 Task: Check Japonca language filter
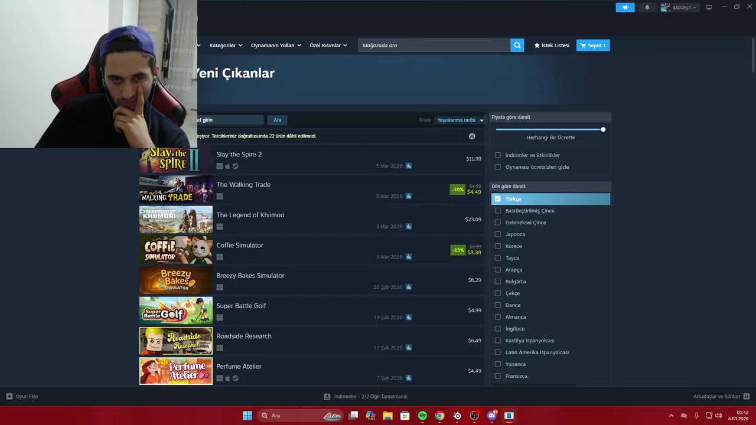(x=497, y=234)
